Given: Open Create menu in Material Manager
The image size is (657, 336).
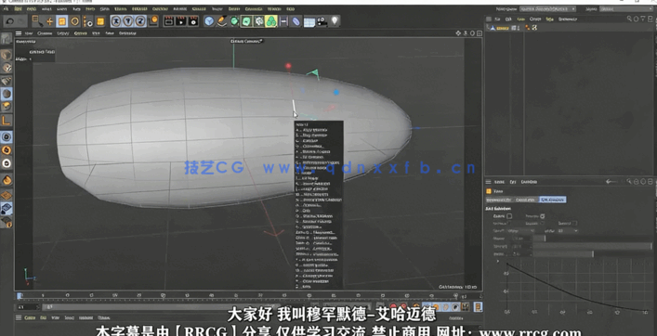Looking at the screenshot, I should point(30,317).
